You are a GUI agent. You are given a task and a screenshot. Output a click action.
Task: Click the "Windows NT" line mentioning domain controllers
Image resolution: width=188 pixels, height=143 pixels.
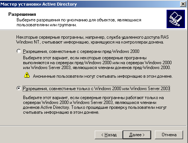tap(90, 42)
